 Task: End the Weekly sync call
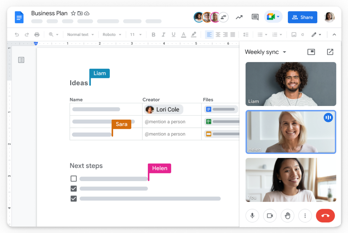pyautogui.click(x=325, y=216)
